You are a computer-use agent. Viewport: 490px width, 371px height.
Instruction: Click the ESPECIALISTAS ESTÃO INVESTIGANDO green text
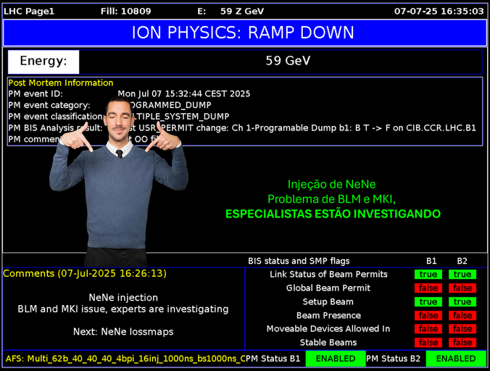coord(333,214)
